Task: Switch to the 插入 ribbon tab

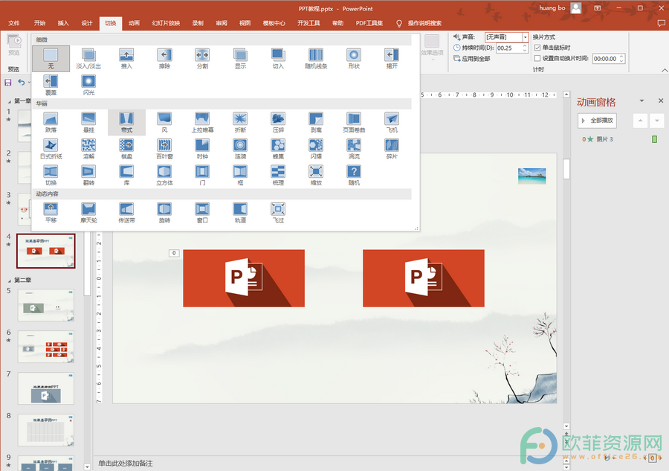Action: click(63, 23)
